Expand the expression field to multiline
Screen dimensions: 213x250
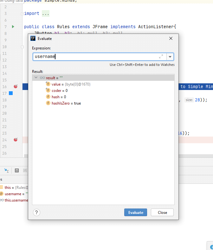point(161,56)
